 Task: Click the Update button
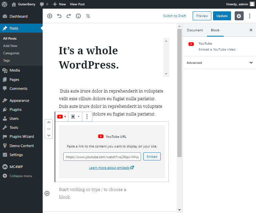(222, 16)
